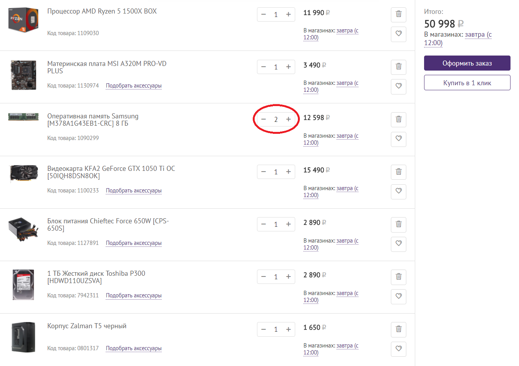The height and width of the screenshot is (366, 519).
Task: Open 'Подобрать аксессуары' for Toshiba P300
Action: (134, 295)
